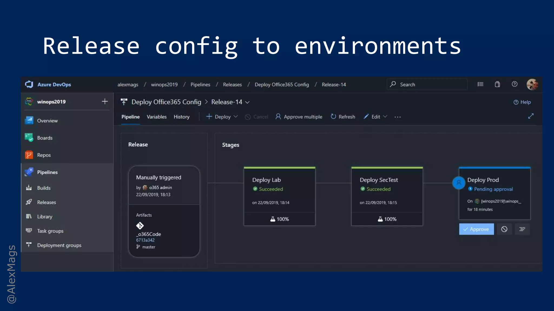Select the Deploy SecTest stage card

pyautogui.click(x=387, y=196)
